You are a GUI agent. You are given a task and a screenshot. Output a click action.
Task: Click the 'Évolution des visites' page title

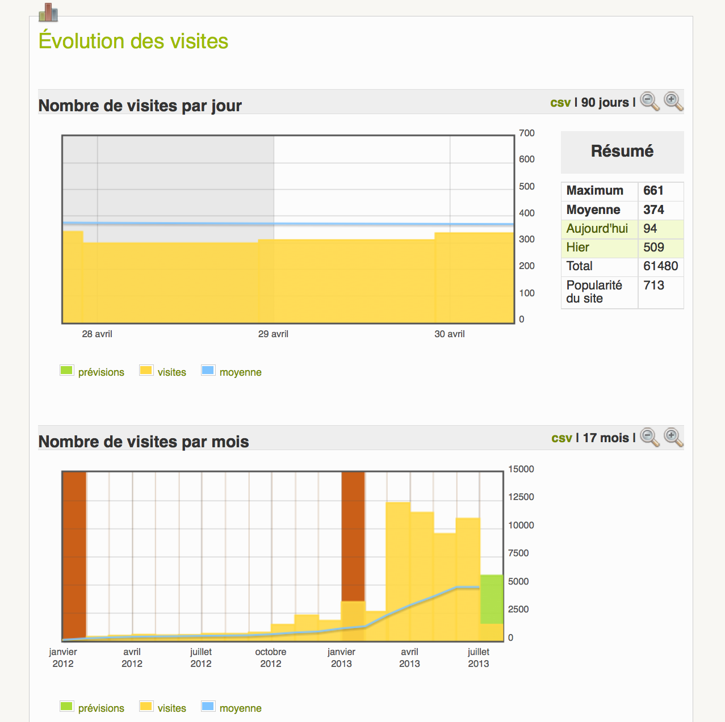pos(133,41)
